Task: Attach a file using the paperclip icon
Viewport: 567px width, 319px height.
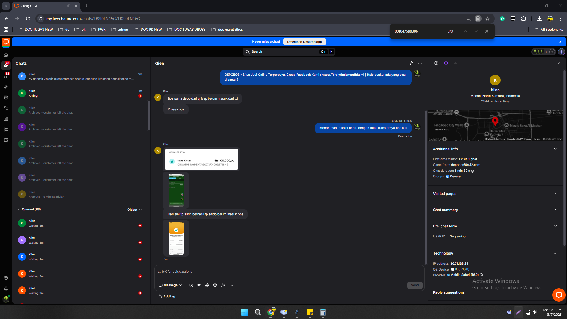Action: 207,285
